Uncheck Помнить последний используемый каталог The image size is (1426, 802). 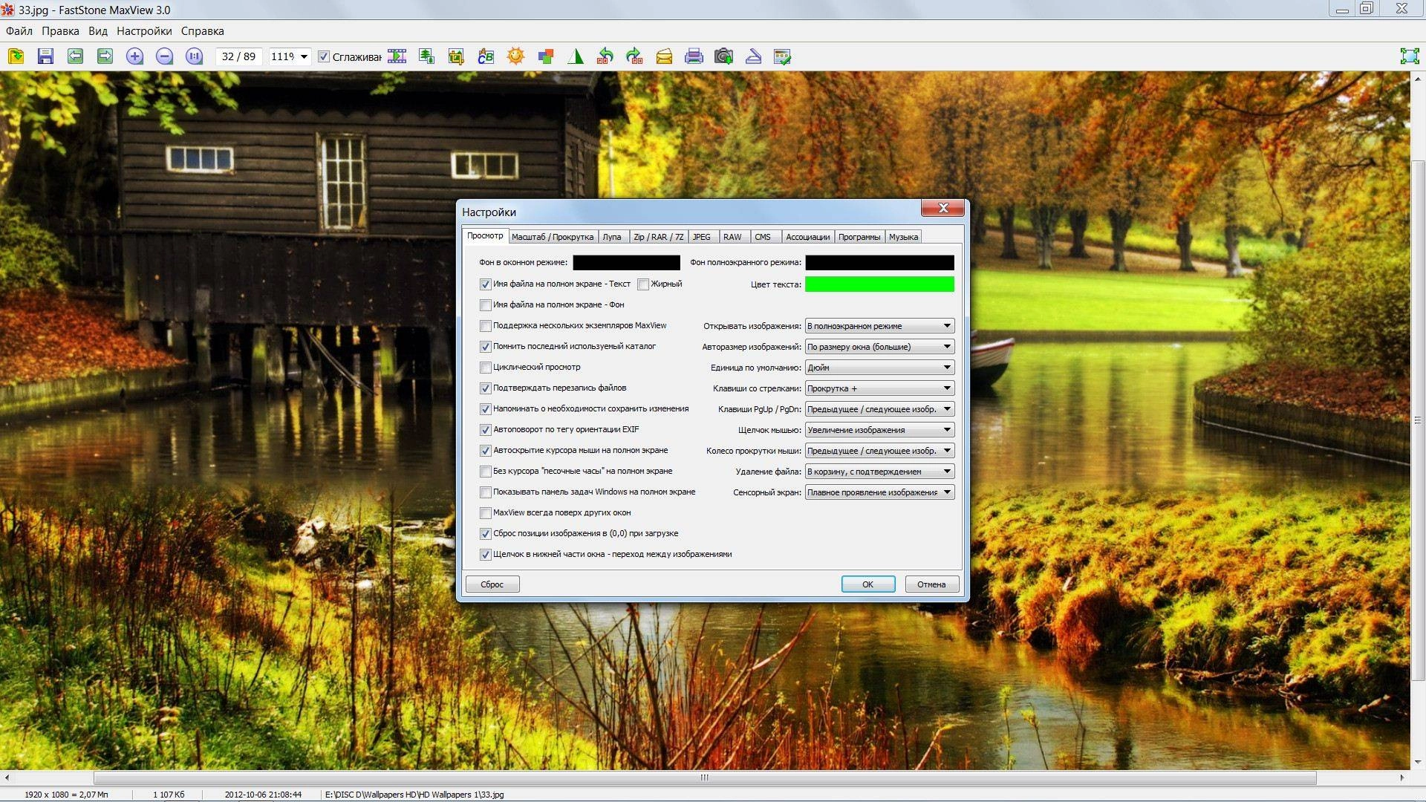click(486, 347)
